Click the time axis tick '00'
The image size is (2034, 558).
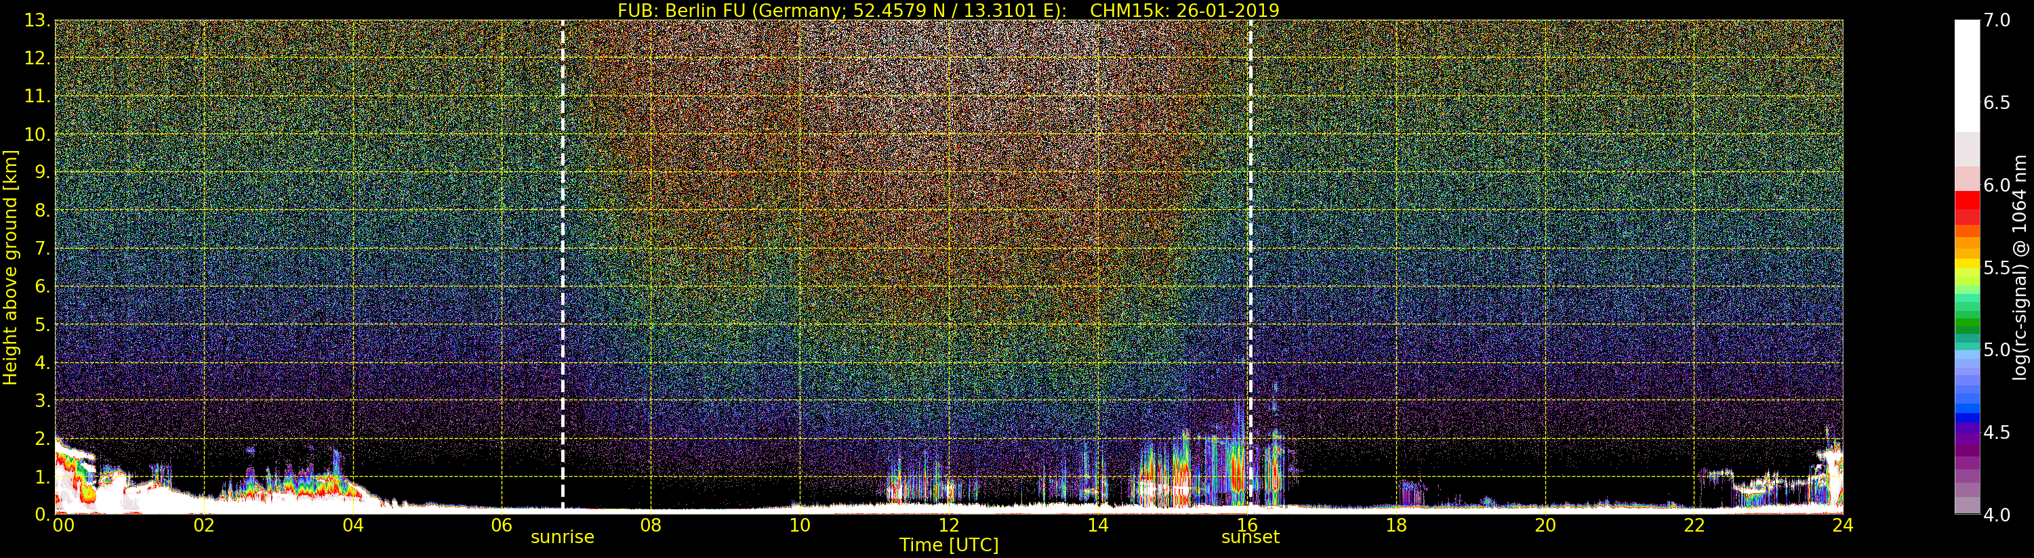[63, 525]
